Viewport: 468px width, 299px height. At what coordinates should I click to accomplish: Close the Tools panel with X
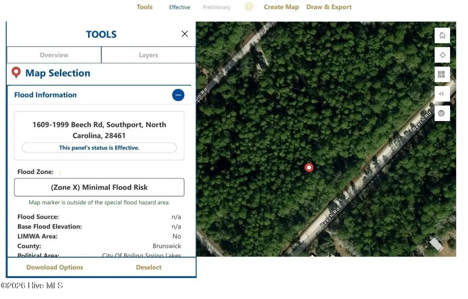pyautogui.click(x=185, y=34)
